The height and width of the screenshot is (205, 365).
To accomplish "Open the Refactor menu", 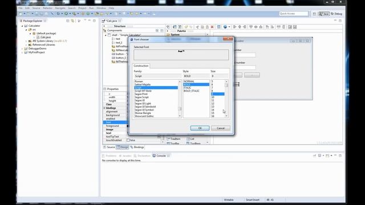I will pyautogui.click(x=47, y=8).
